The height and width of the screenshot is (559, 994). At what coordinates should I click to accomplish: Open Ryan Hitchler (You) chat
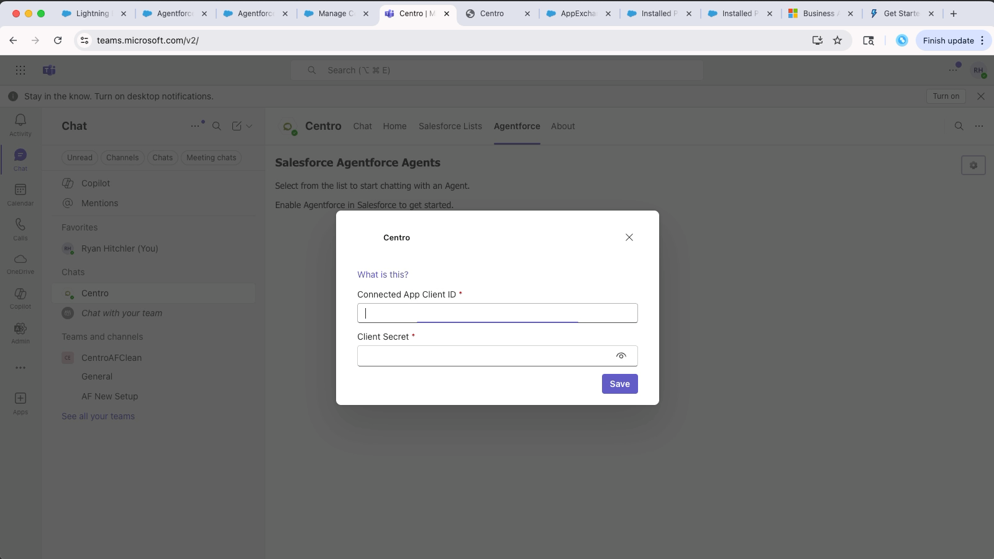[x=153, y=248]
